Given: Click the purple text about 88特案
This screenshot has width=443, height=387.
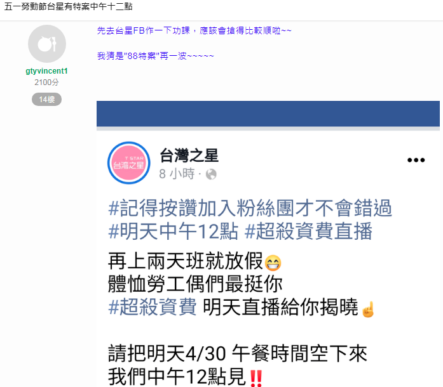Looking at the screenshot, I should pyautogui.click(x=155, y=56).
